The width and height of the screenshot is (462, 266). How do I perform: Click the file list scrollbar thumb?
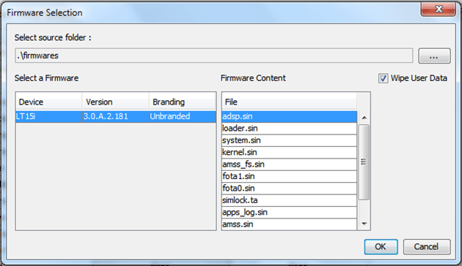point(364,162)
